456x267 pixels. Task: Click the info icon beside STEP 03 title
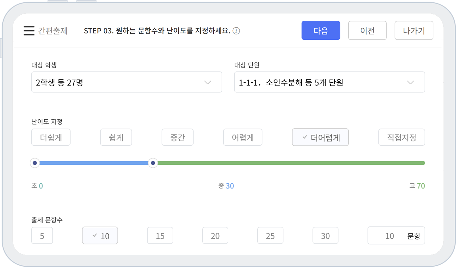[x=236, y=31]
